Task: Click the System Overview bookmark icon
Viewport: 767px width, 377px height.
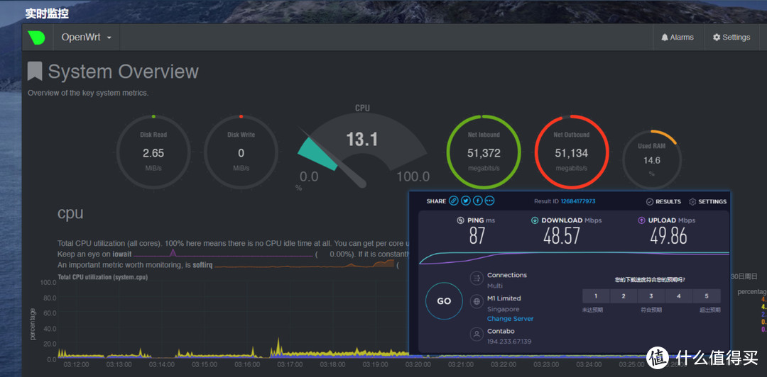Action: (x=35, y=72)
